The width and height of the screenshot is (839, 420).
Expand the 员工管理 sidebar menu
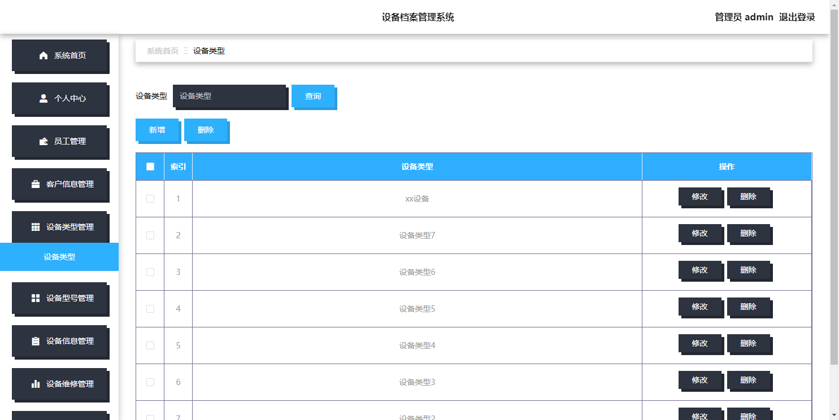[59, 141]
